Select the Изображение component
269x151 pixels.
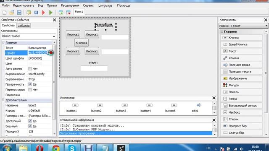(x=241, y=78)
